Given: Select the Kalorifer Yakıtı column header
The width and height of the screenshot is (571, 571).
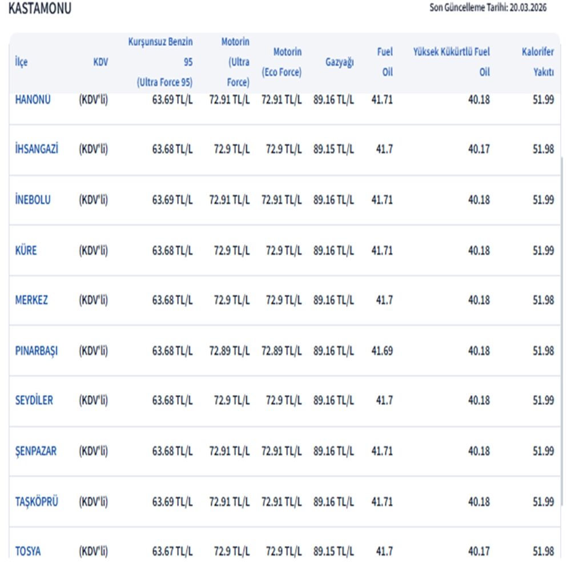Looking at the screenshot, I should click(x=537, y=62).
